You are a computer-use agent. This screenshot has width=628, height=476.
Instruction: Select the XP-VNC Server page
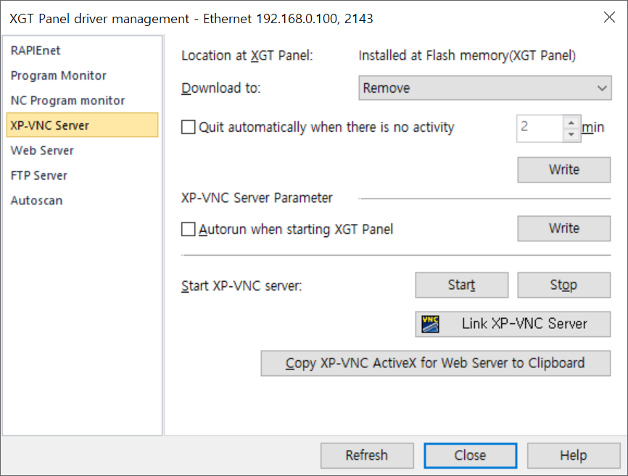49,125
